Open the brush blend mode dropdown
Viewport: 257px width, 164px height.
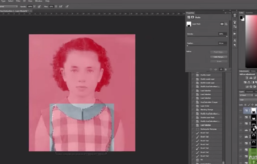[x=9, y=7]
